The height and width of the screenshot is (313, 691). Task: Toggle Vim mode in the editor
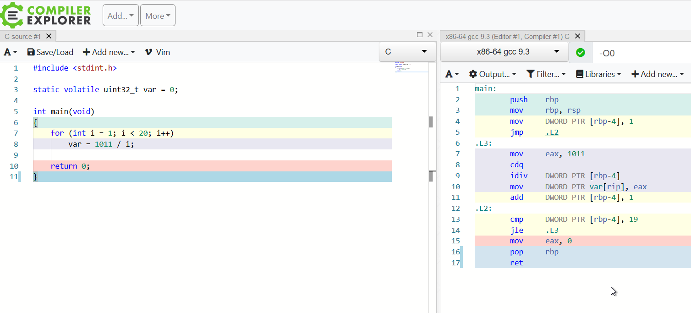[157, 52]
